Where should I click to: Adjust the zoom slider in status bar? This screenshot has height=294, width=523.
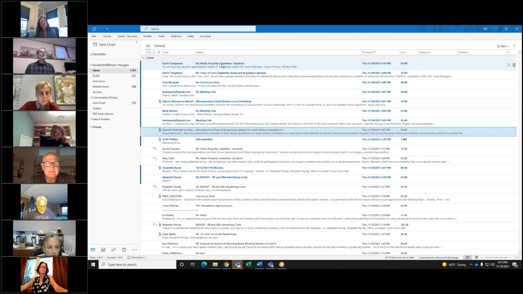[497, 257]
